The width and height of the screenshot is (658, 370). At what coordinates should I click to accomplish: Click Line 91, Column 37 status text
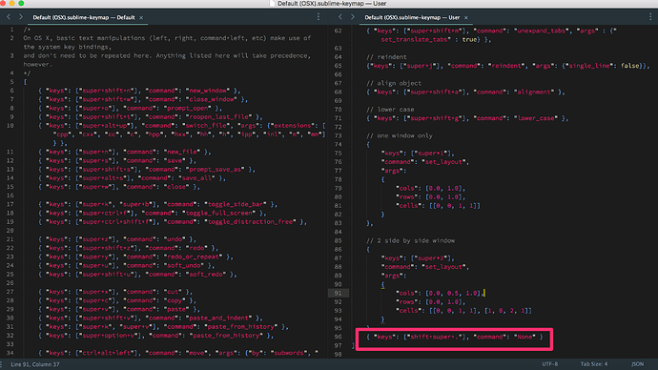coord(35,364)
